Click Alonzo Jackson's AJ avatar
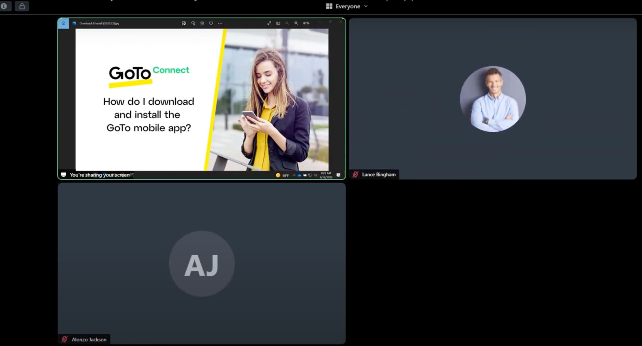Viewport: 642px width, 346px height. [202, 264]
